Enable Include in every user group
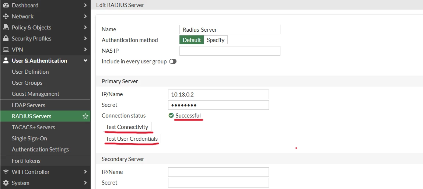 (x=173, y=62)
